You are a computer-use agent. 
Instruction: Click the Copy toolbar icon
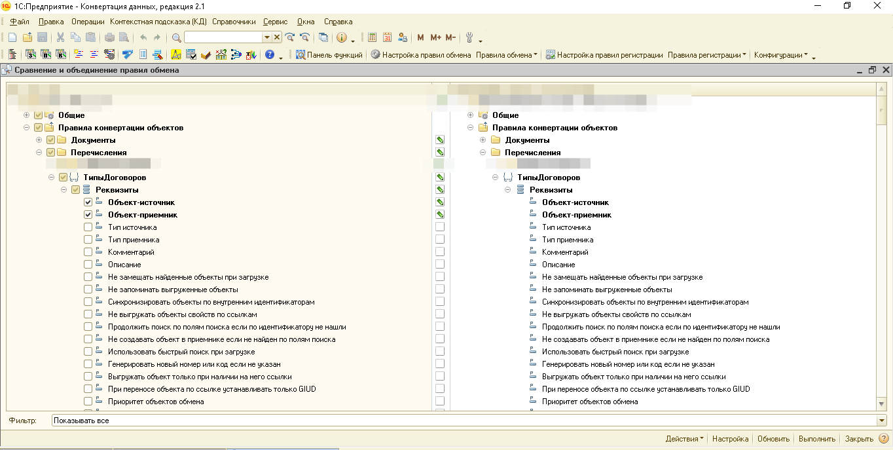click(x=75, y=37)
